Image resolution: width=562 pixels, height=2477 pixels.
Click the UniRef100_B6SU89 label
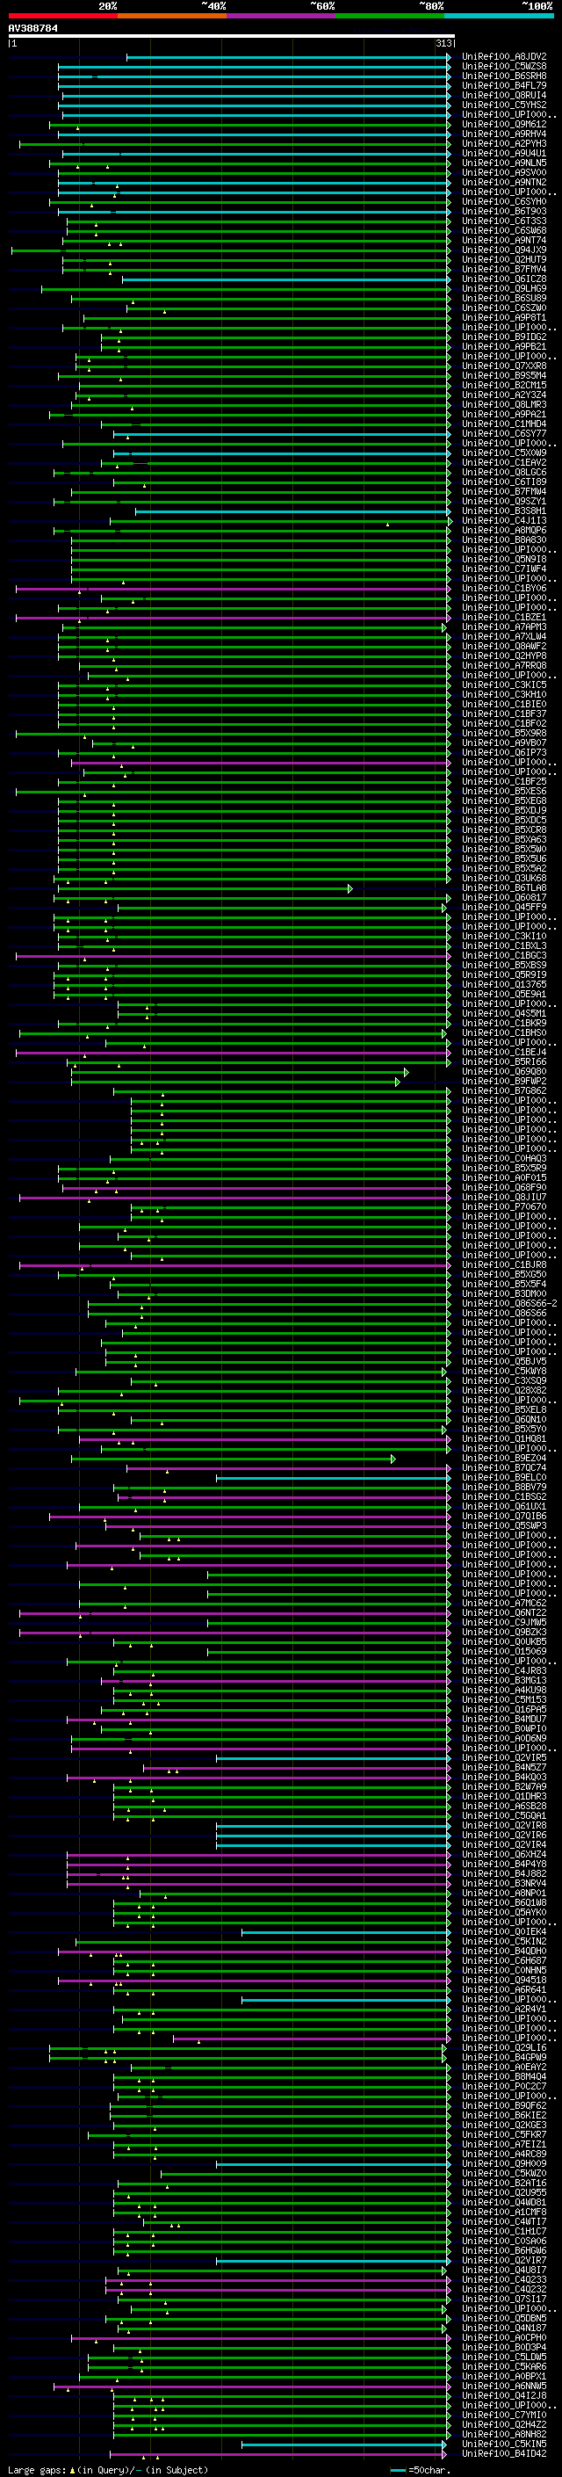(x=504, y=298)
